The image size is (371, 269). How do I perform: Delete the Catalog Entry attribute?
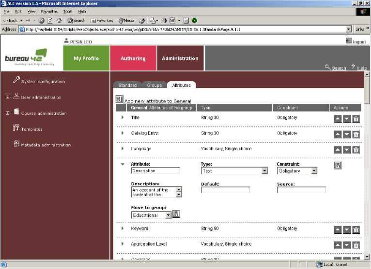click(356, 134)
